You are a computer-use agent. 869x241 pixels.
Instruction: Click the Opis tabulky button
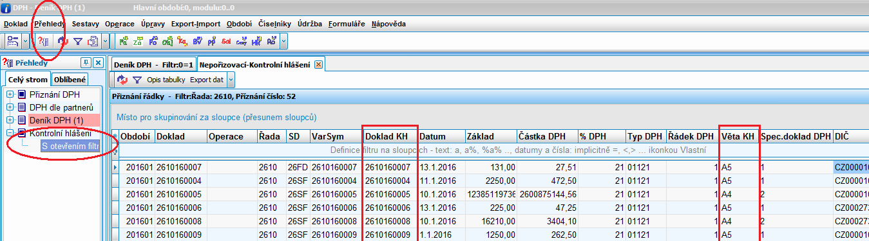[166, 80]
